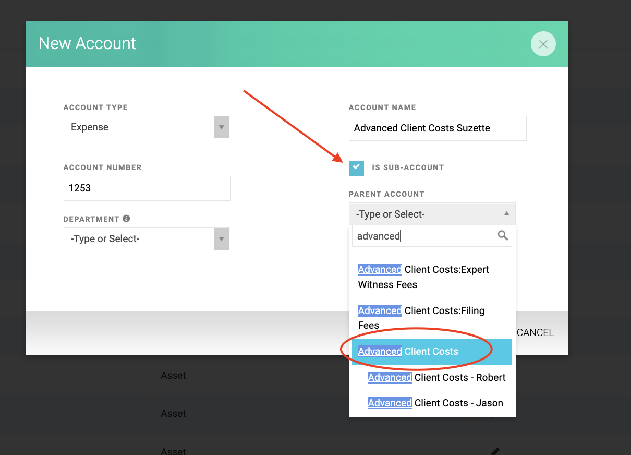The width and height of the screenshot is (631, 455).
Task: Click the parent account search box
Action: click(x=432, y=236)
